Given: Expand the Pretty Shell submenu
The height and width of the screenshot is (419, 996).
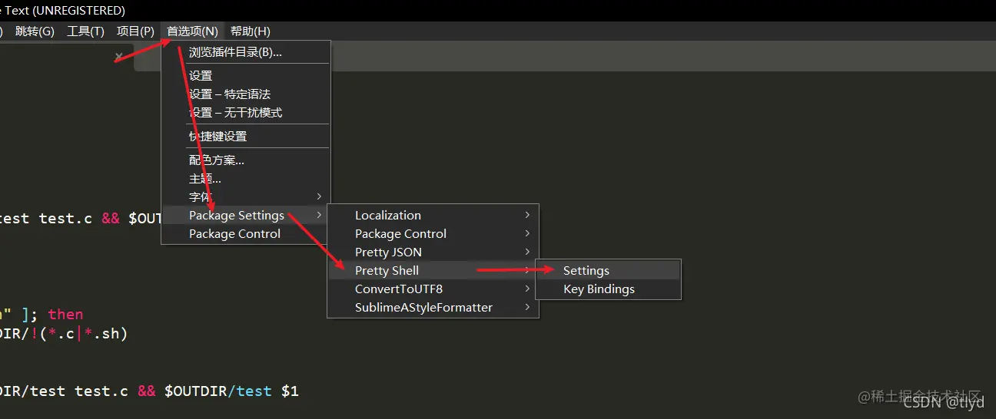Looking at the screenshot, I should (433, 270).
